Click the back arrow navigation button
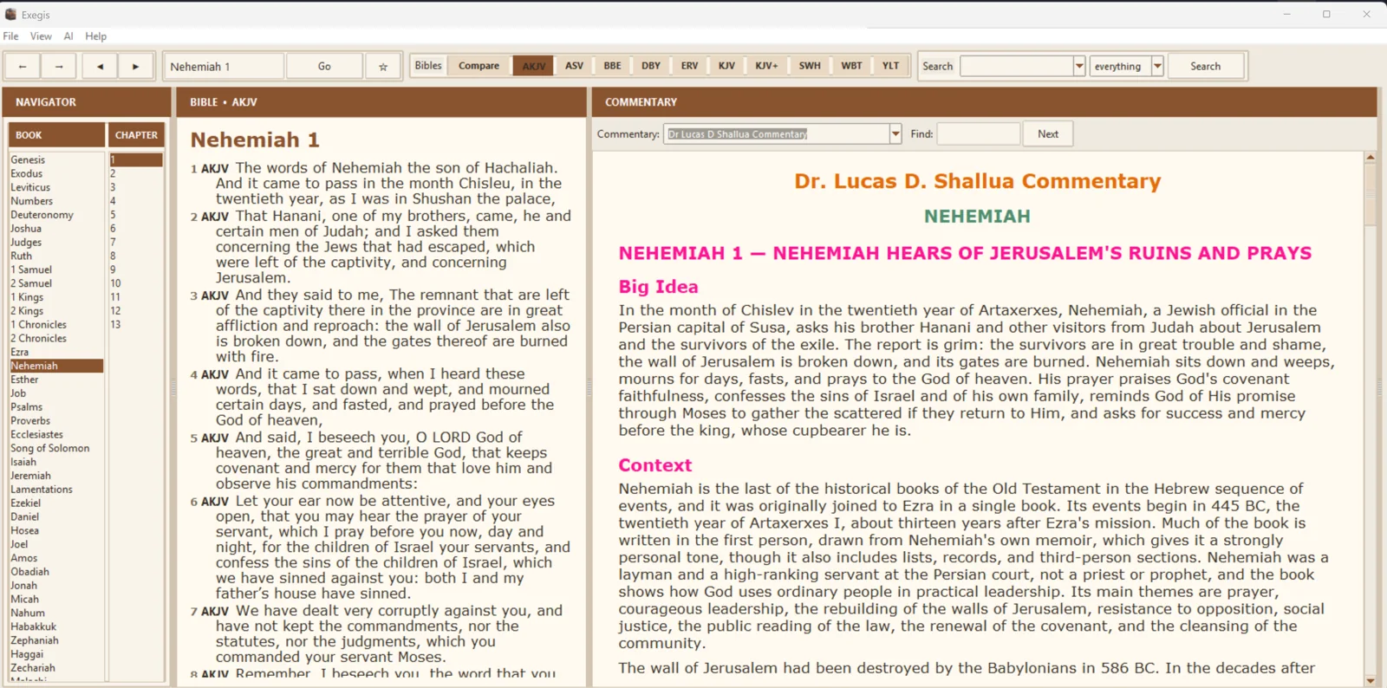 23,66
